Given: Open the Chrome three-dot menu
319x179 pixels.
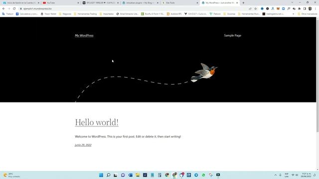Looking at the screenshot, I should point(316,9).
